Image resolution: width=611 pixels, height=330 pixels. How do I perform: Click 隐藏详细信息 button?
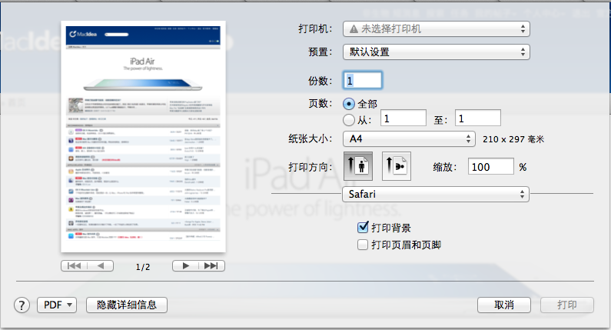pyautogui.click(x=127, y=305)
